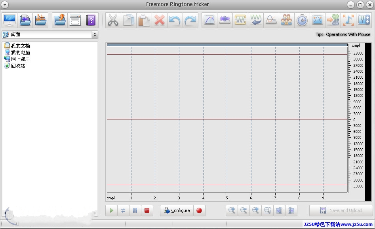
Task: Click the tuning fork with up-down arrows icon
Action: point(364,20)
